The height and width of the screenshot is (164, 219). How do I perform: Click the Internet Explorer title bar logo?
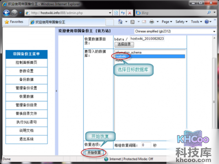pyautogui.click(x=4, y=4)
